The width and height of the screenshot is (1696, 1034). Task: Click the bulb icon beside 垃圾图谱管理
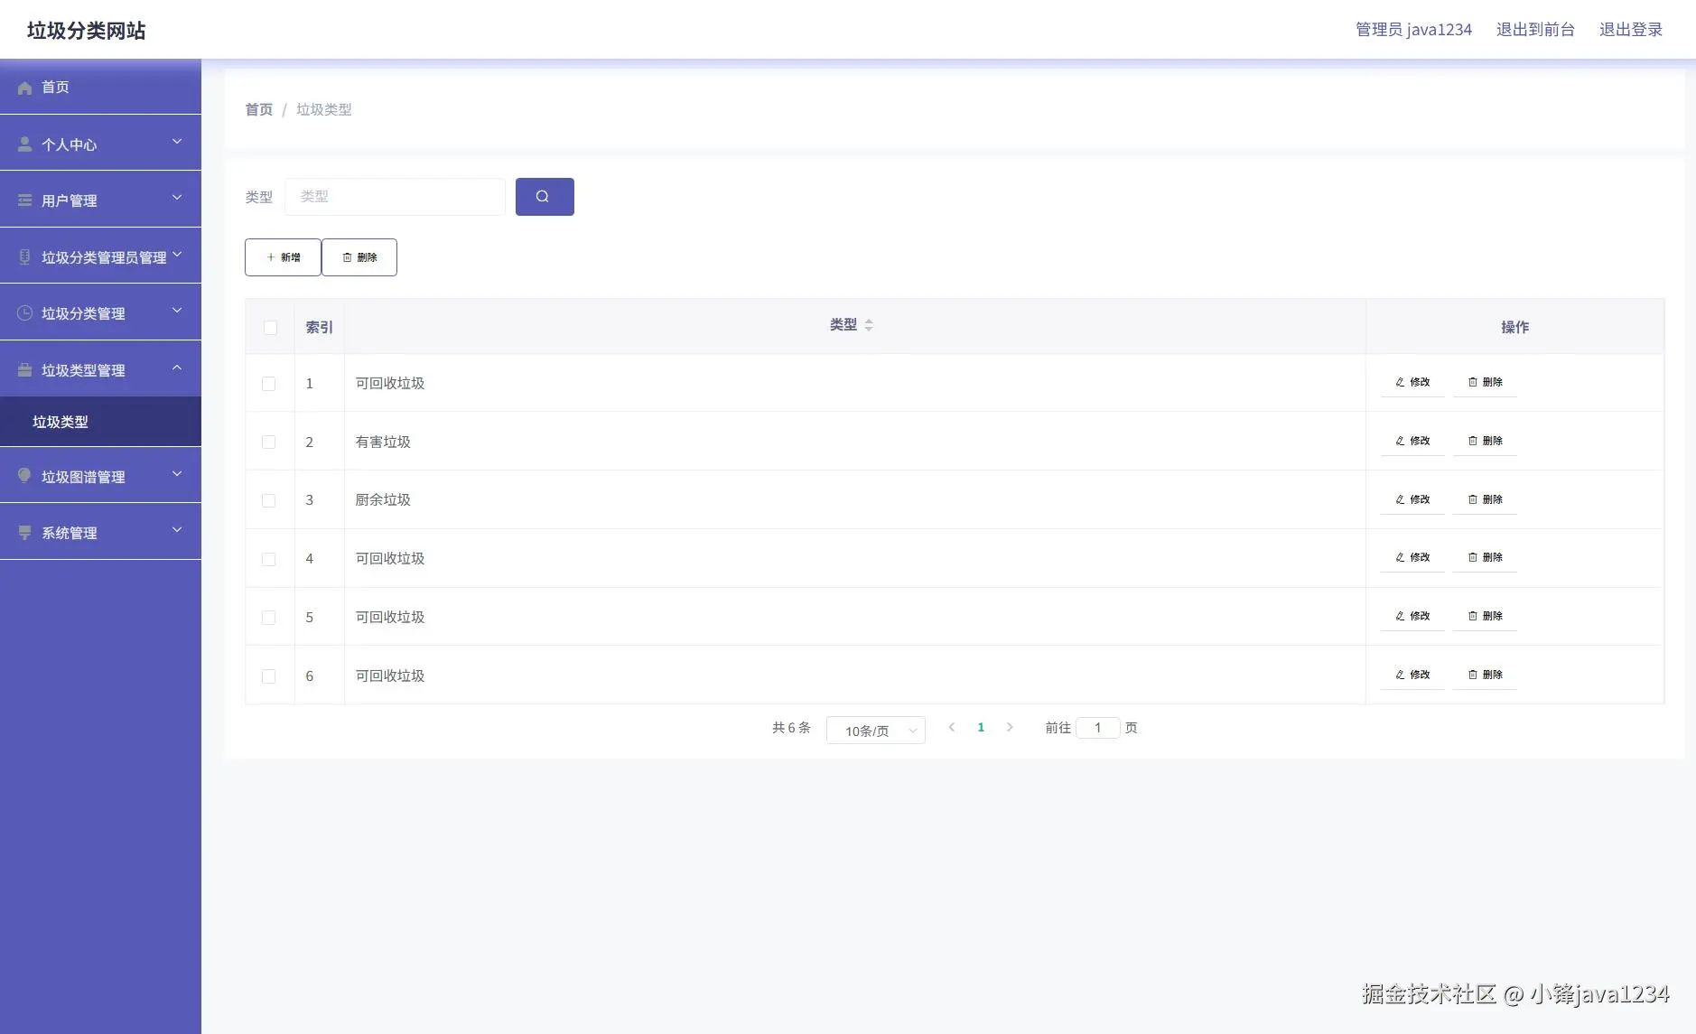tap(24, 476)
